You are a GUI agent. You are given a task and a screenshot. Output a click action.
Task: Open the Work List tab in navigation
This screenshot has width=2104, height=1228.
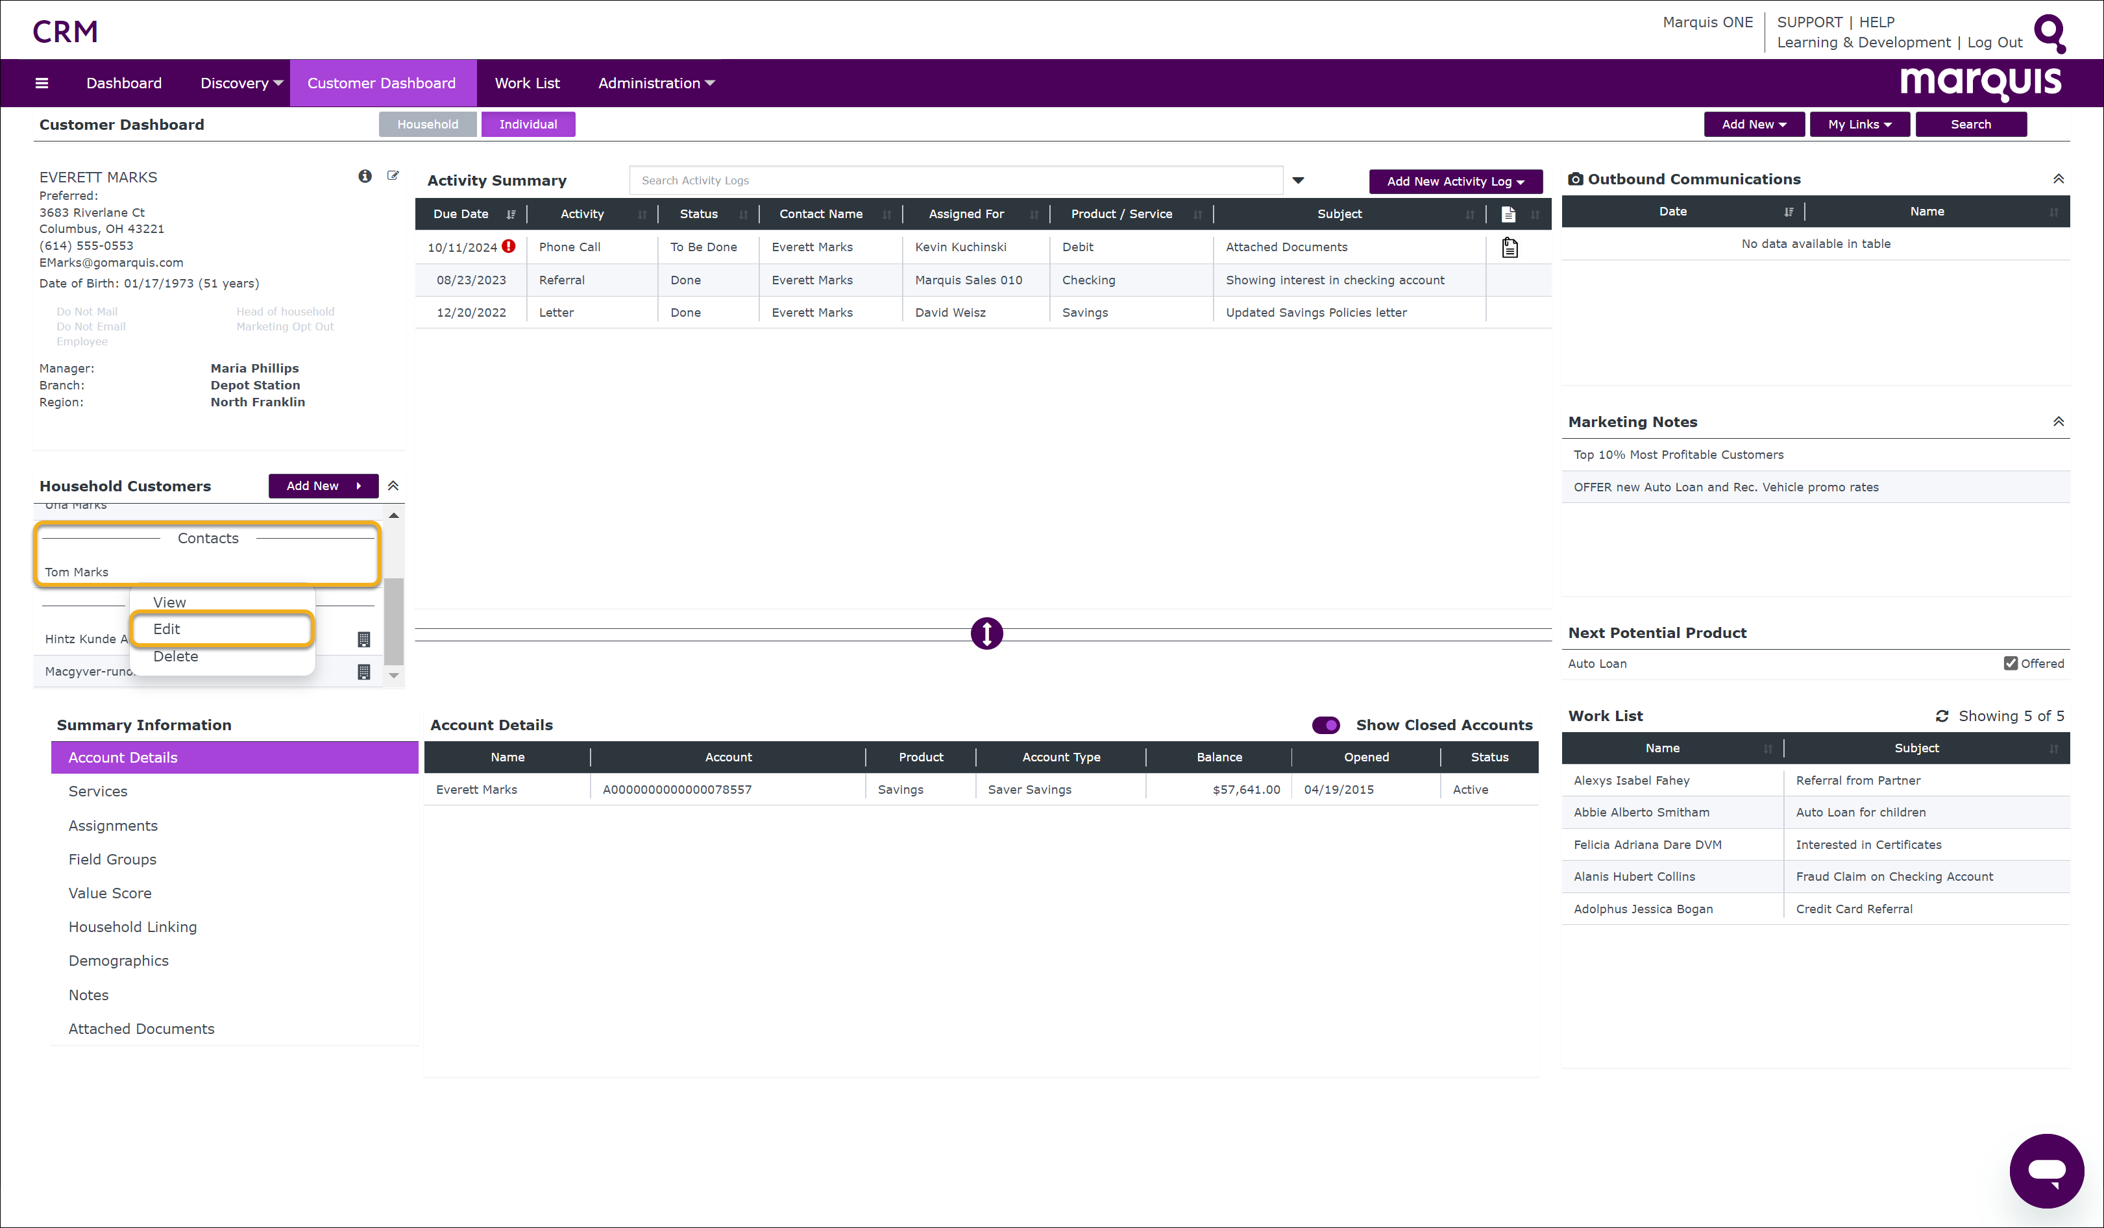[527, 82]
